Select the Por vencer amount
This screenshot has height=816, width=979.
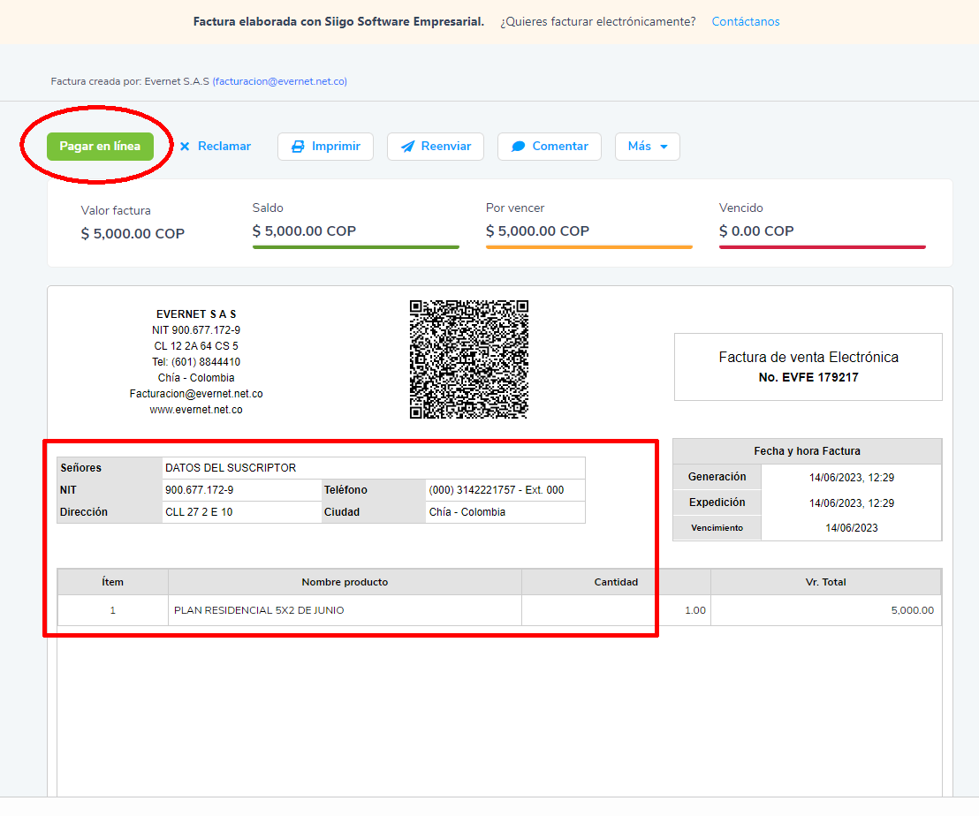(x=537, y=231)
